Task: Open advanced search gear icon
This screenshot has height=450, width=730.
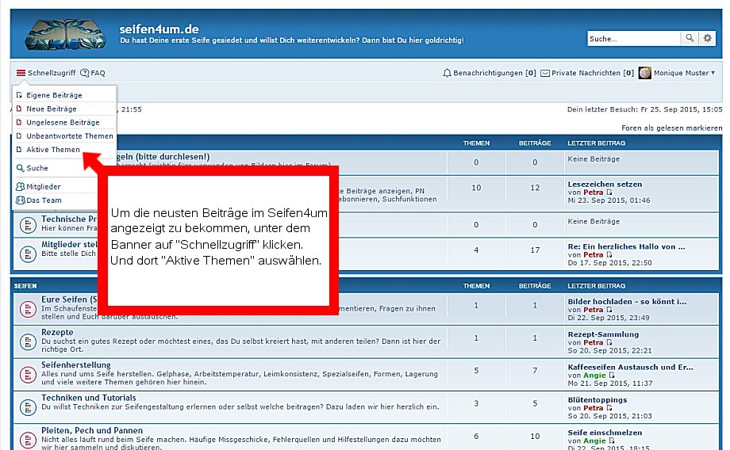Action: [x=709, y=38]
